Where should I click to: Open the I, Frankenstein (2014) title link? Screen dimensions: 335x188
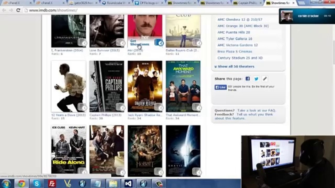point(67,50)
